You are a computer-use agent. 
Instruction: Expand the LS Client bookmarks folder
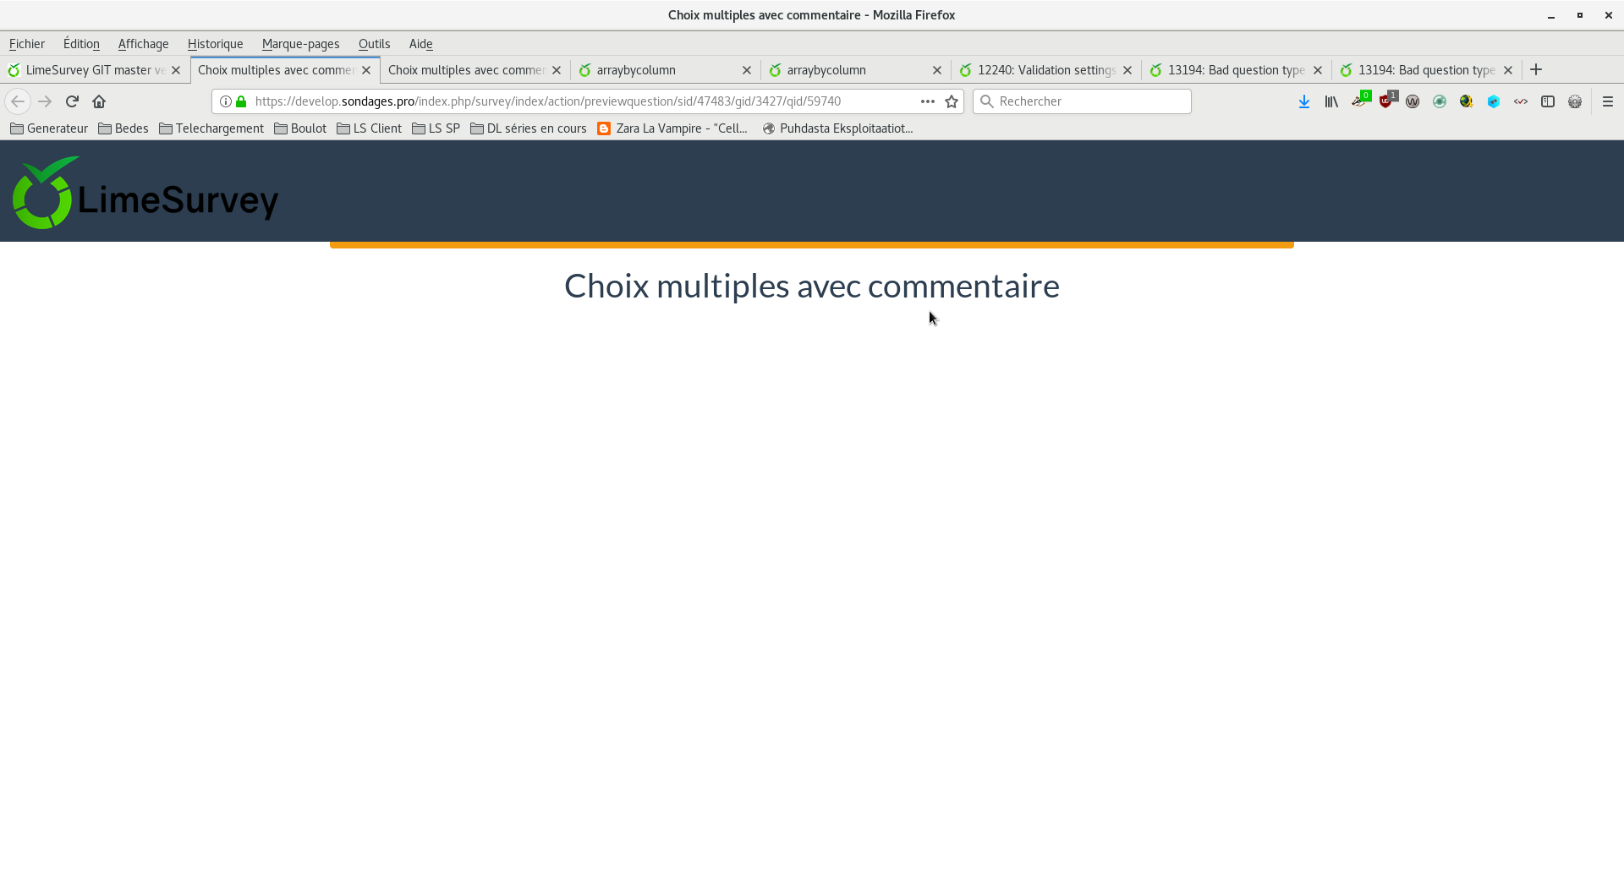click(370, 128)
